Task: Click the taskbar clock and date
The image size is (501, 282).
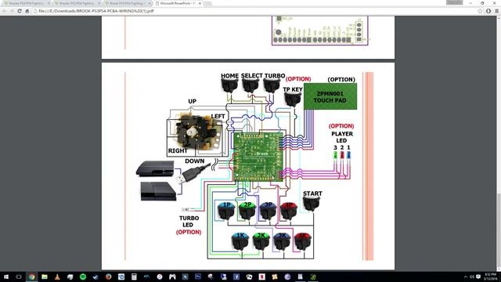Action: [491, 277]
